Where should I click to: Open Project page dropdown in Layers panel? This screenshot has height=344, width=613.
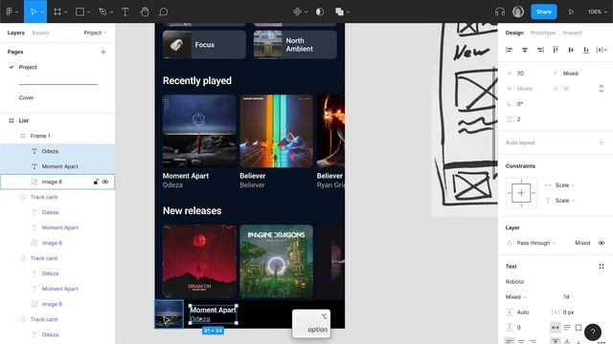(95, 32)
